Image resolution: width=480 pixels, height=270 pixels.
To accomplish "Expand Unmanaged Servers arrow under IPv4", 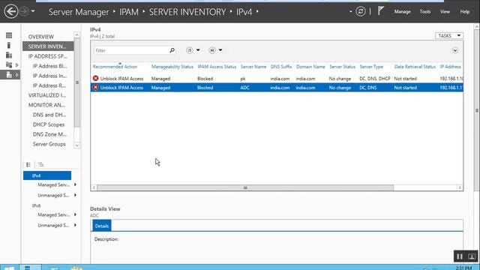I will point(75,195).
